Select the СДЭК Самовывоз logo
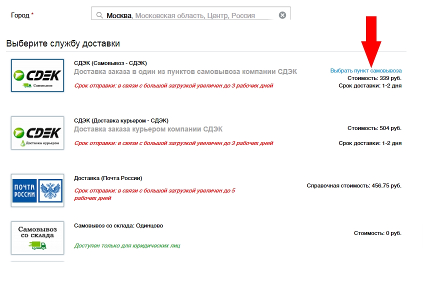The image size is (423, 300). click(x=37, y=75)
